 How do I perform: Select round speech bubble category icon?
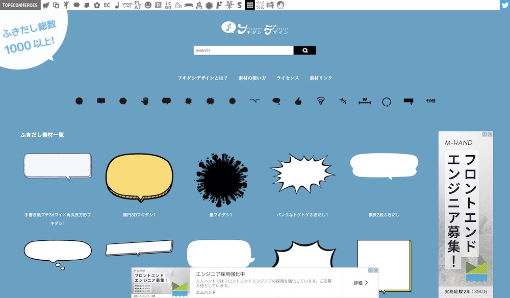(79, 101)
